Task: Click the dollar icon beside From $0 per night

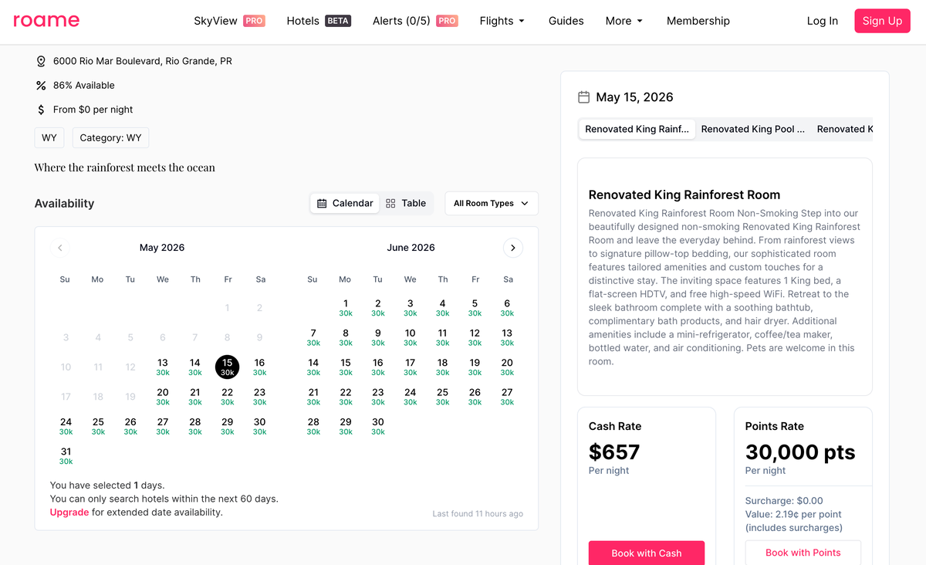Action: 41,110
